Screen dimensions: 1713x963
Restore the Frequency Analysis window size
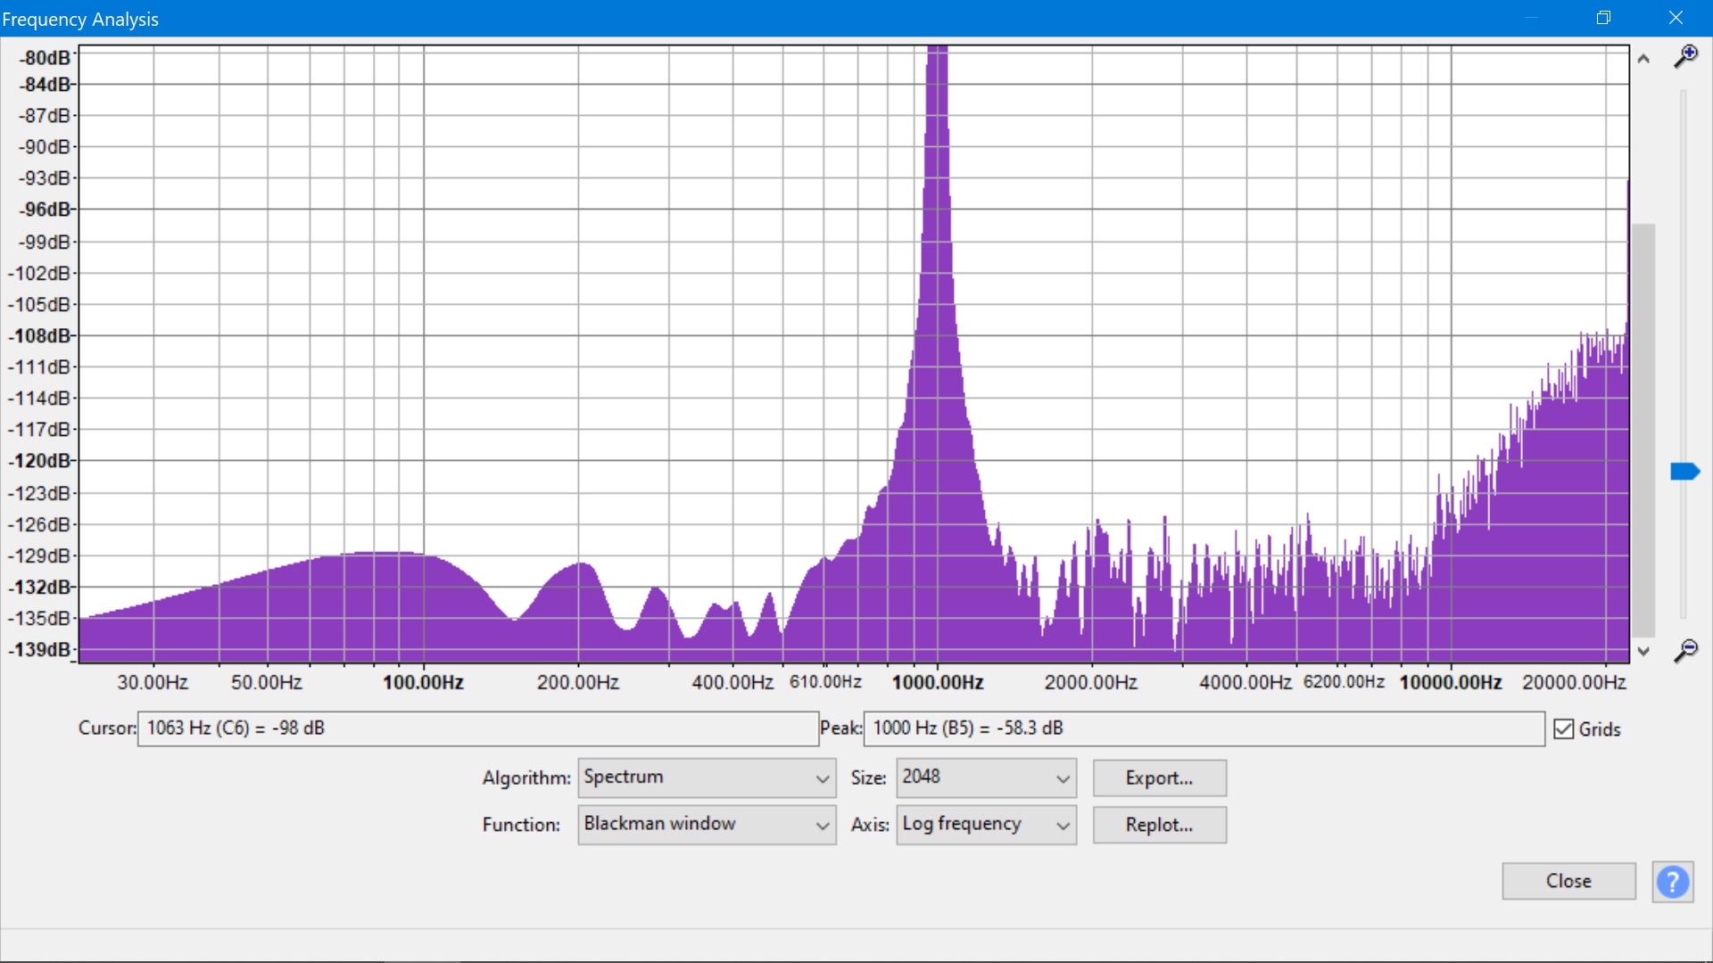(x=1603, y=18)
